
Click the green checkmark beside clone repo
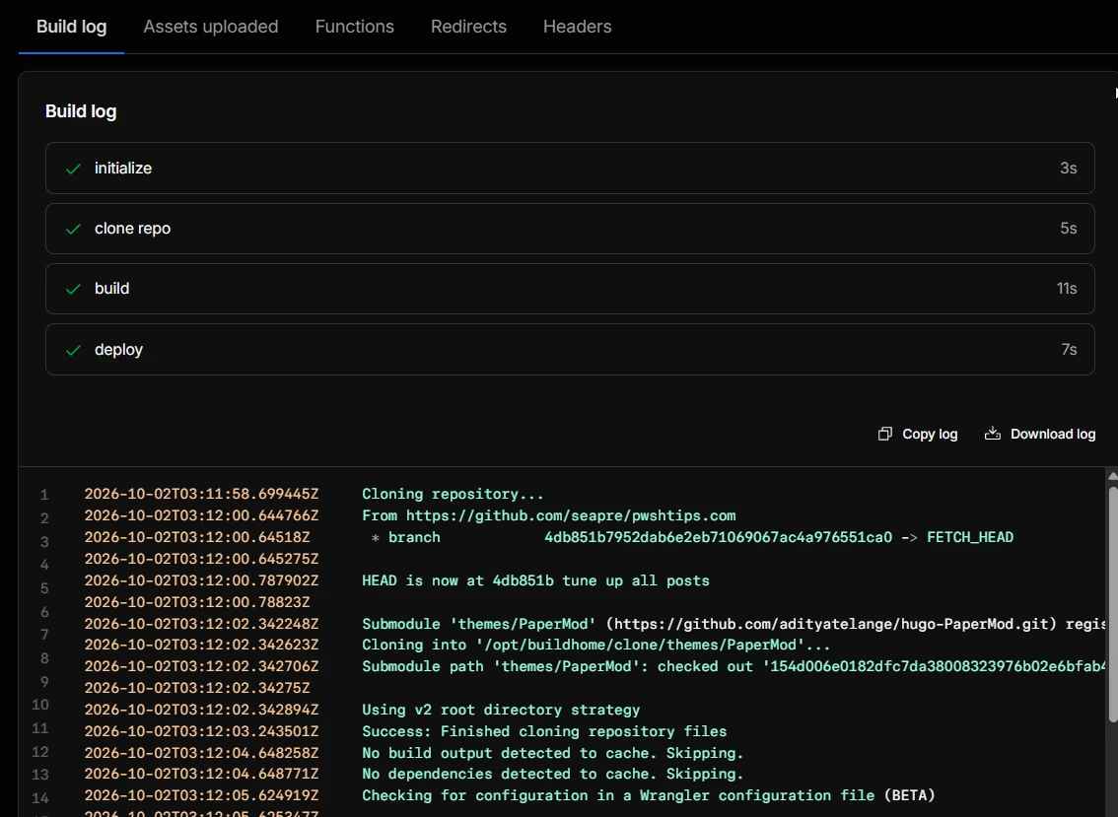(x=73, y=229)
